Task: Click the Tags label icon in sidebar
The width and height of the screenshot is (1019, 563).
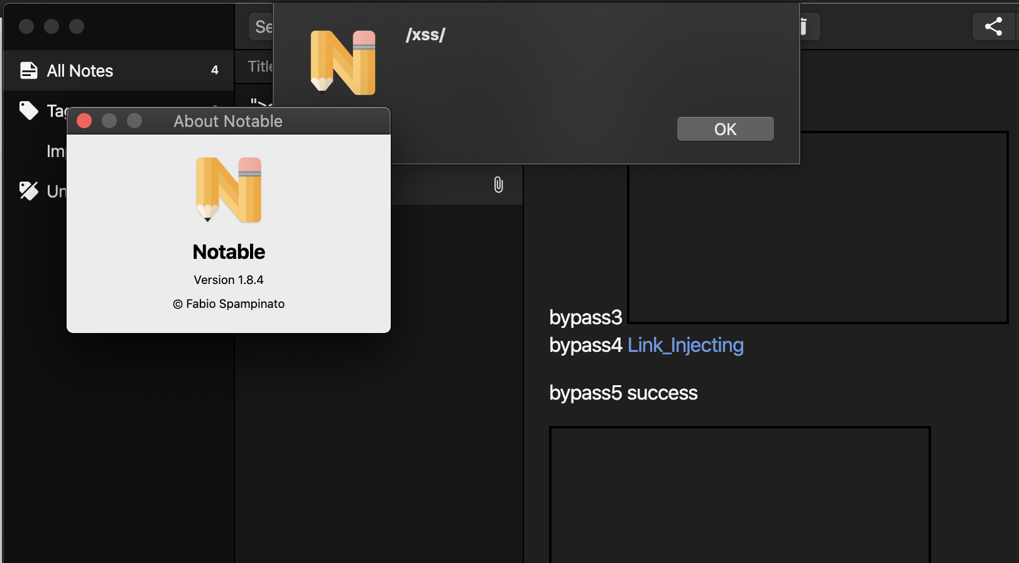Action: pyautogui.click(x=28, y=111)
